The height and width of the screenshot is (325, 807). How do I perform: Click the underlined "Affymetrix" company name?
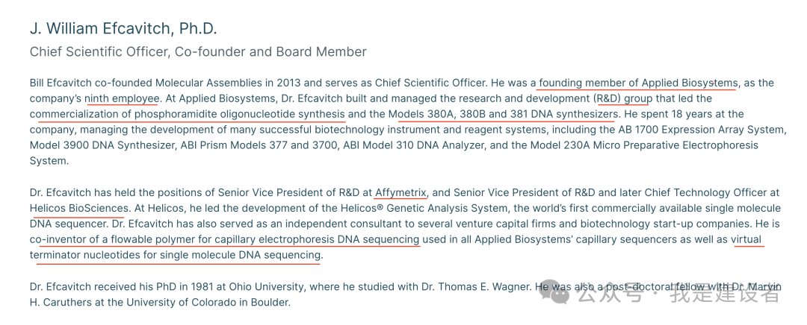coord(401,192)
